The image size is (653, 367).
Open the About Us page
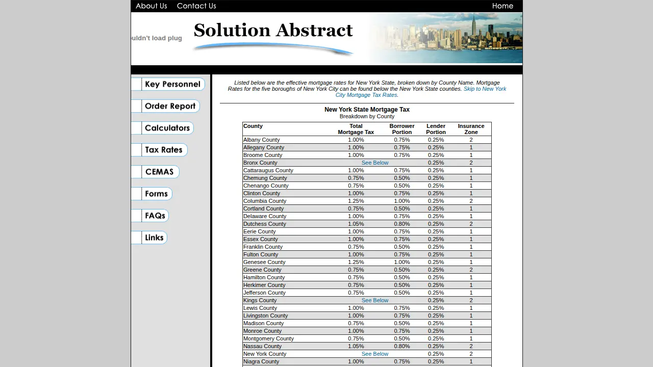(151, 6)
